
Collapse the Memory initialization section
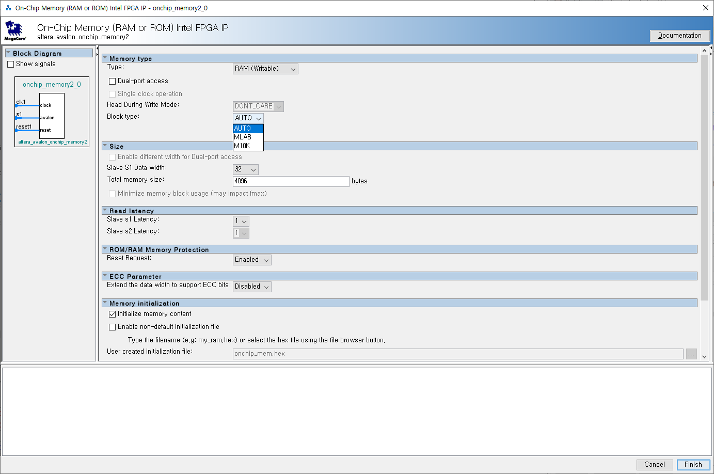[105, 303]
